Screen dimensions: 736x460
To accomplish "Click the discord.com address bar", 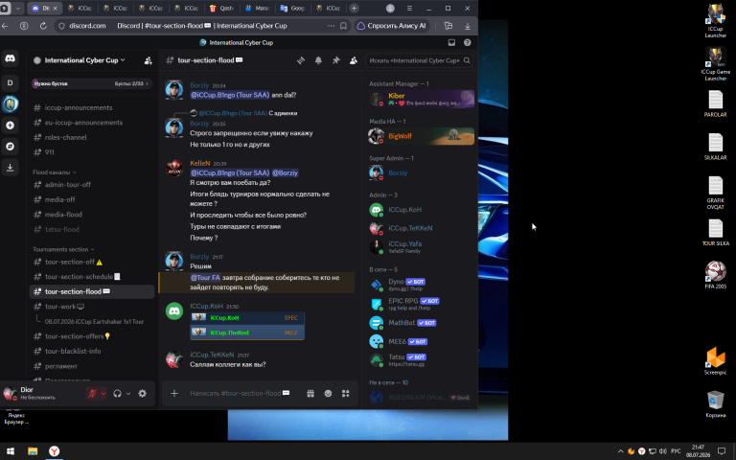I will [x=87, y=26].
